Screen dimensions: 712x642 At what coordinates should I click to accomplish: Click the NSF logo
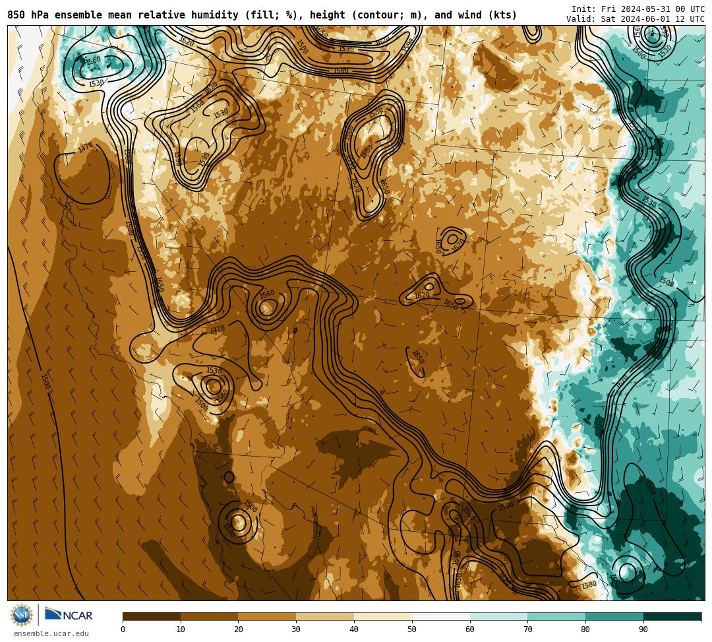tap(21, 616)
